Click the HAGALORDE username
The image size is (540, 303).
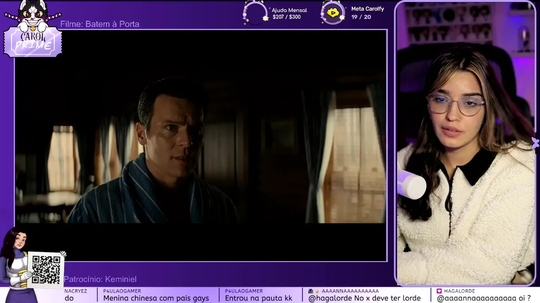pos(459,291)
